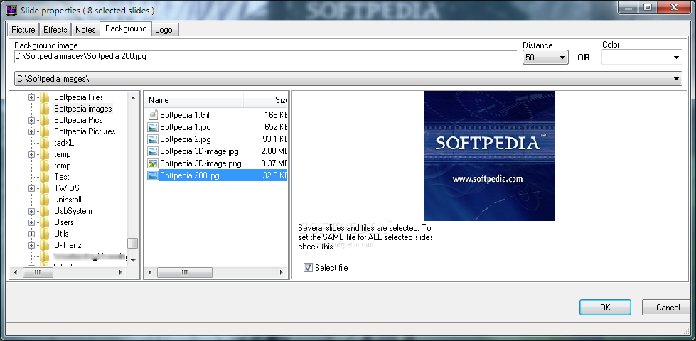Expand the Softpedia Pics tree node
The height and width of the screenshot is (341, 696).
[31, 120]
